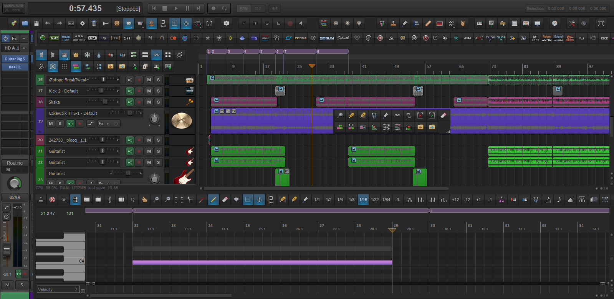The width and height of the screenshot is (614, 299).
Task: Open the HD A.1 dropdown in left panel
Action: tap(24, 48)
